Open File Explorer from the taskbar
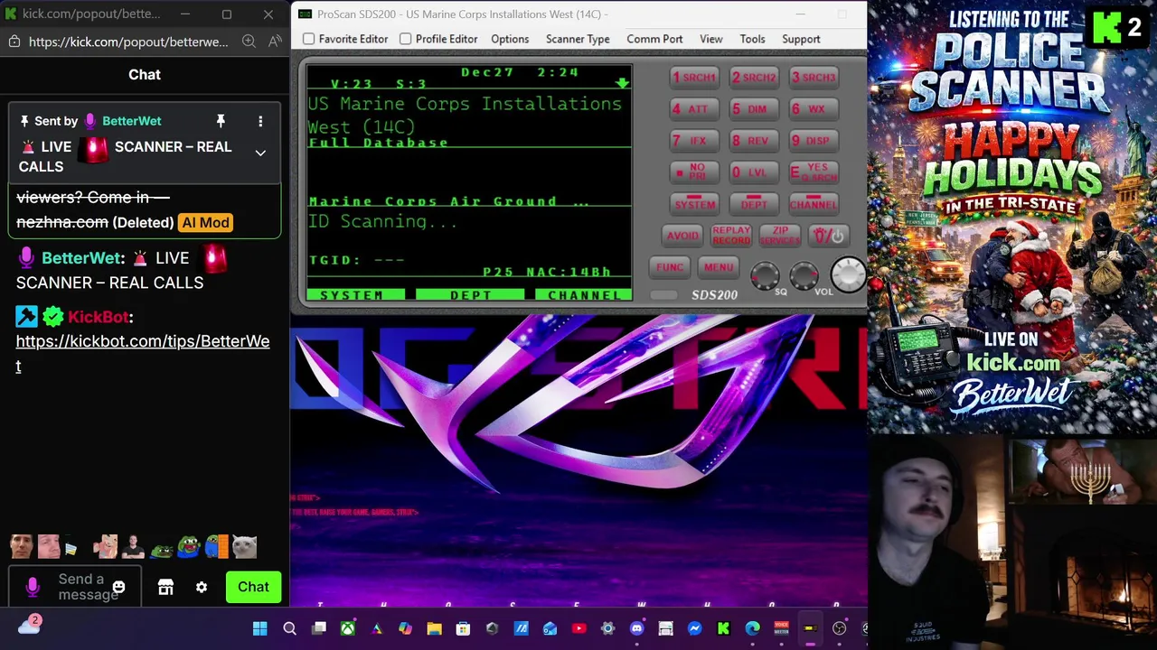 pyautogui.click(x=434, y=628)
